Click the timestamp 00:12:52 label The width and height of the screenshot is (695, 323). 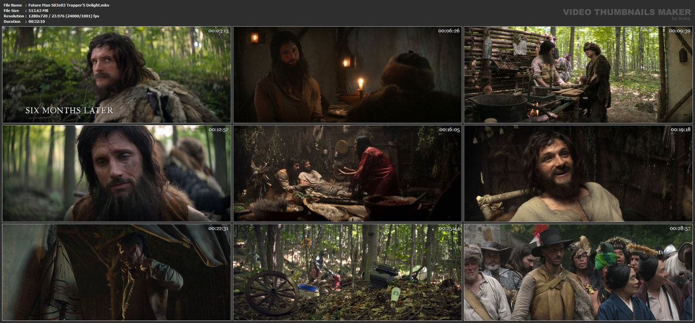[218, 130]
